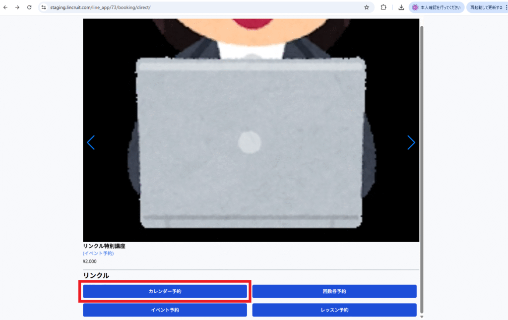Open the browser downloads icon
The height and width of the screenshot is (320, 508).
[x=401, y=7]
